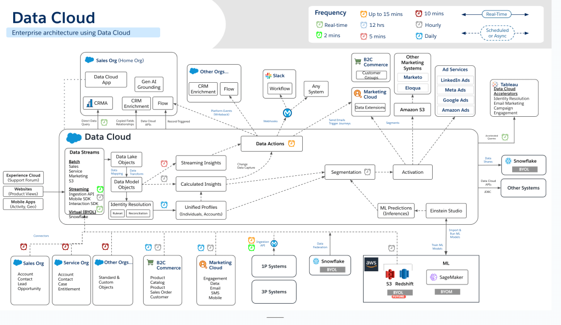Click the red S3 bucket icon
Viewport: 561px width, 325px height.
389,274
